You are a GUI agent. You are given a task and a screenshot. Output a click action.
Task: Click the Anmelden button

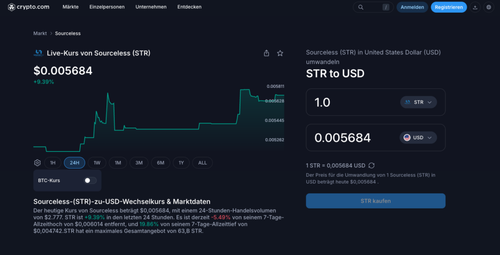point(412,7)
